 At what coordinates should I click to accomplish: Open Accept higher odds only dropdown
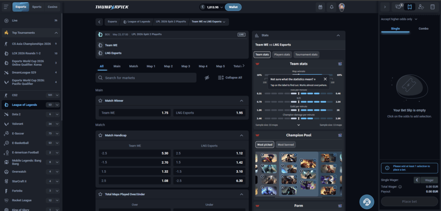(x=399, y=19)
